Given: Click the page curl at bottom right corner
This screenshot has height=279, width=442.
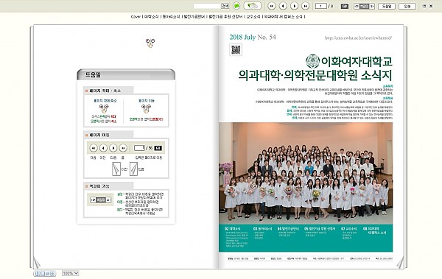Looking at the screenshot, I should [x=400, y=263].
